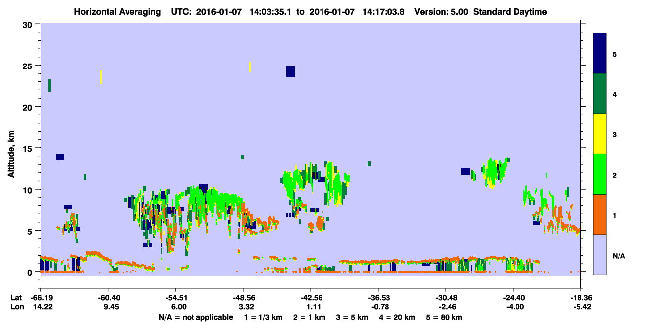Image resolution: width=645 pixels, height=331 pixels.
Task: Click the orange level 1 color swatch
Action: pos(600,214)
